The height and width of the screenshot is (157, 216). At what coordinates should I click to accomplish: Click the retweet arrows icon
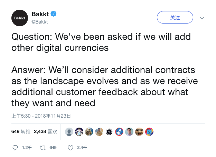click(43, 148)
